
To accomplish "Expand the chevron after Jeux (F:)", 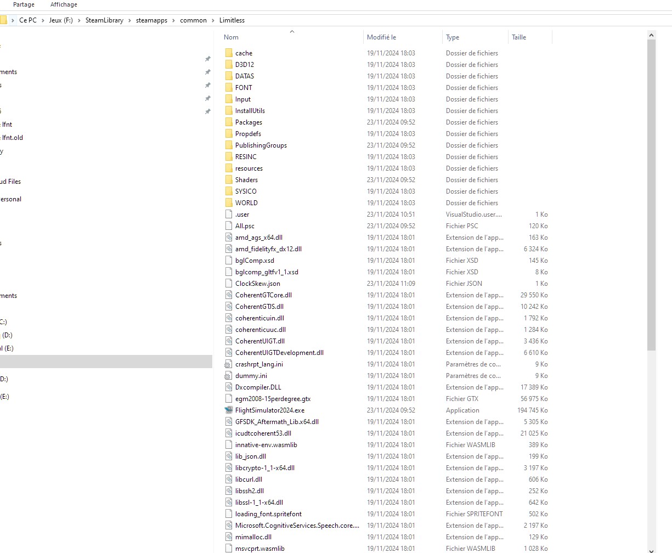I will click(x=79, y=20).
